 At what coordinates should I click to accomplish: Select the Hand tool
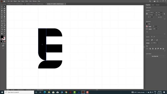(2, 34)
